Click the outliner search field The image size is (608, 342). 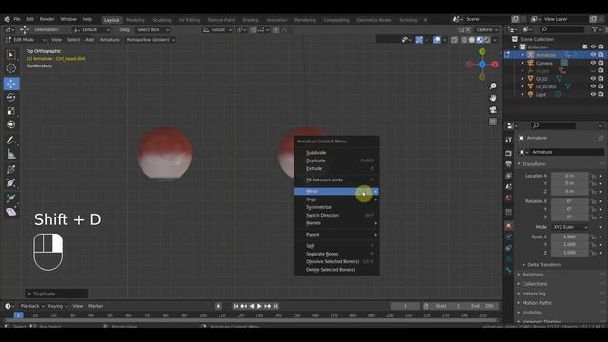pyautogui.click(x=561, y=29)
